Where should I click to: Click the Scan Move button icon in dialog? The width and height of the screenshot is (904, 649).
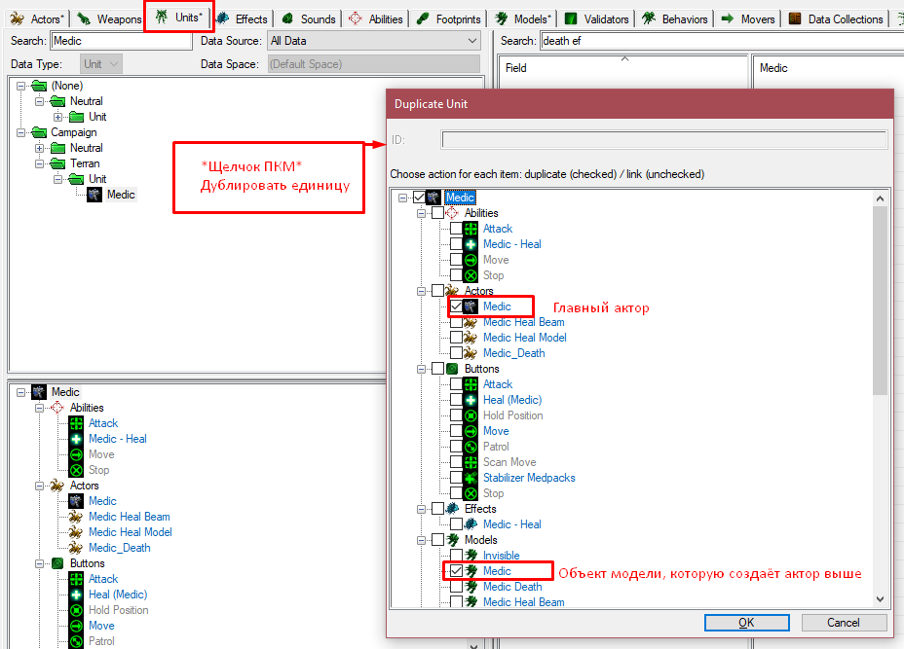471,462
